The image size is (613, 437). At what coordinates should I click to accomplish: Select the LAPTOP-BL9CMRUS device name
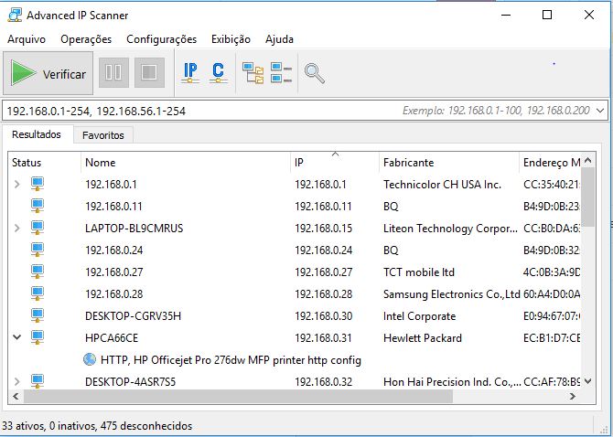(x=134, y=228)
